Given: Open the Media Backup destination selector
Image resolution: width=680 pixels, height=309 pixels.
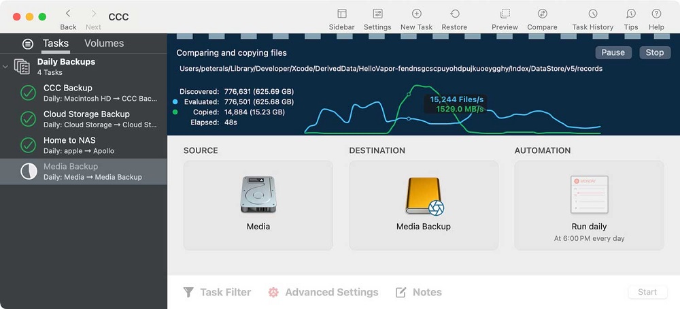Looking at the screenshot, I should tap(424, 205).
